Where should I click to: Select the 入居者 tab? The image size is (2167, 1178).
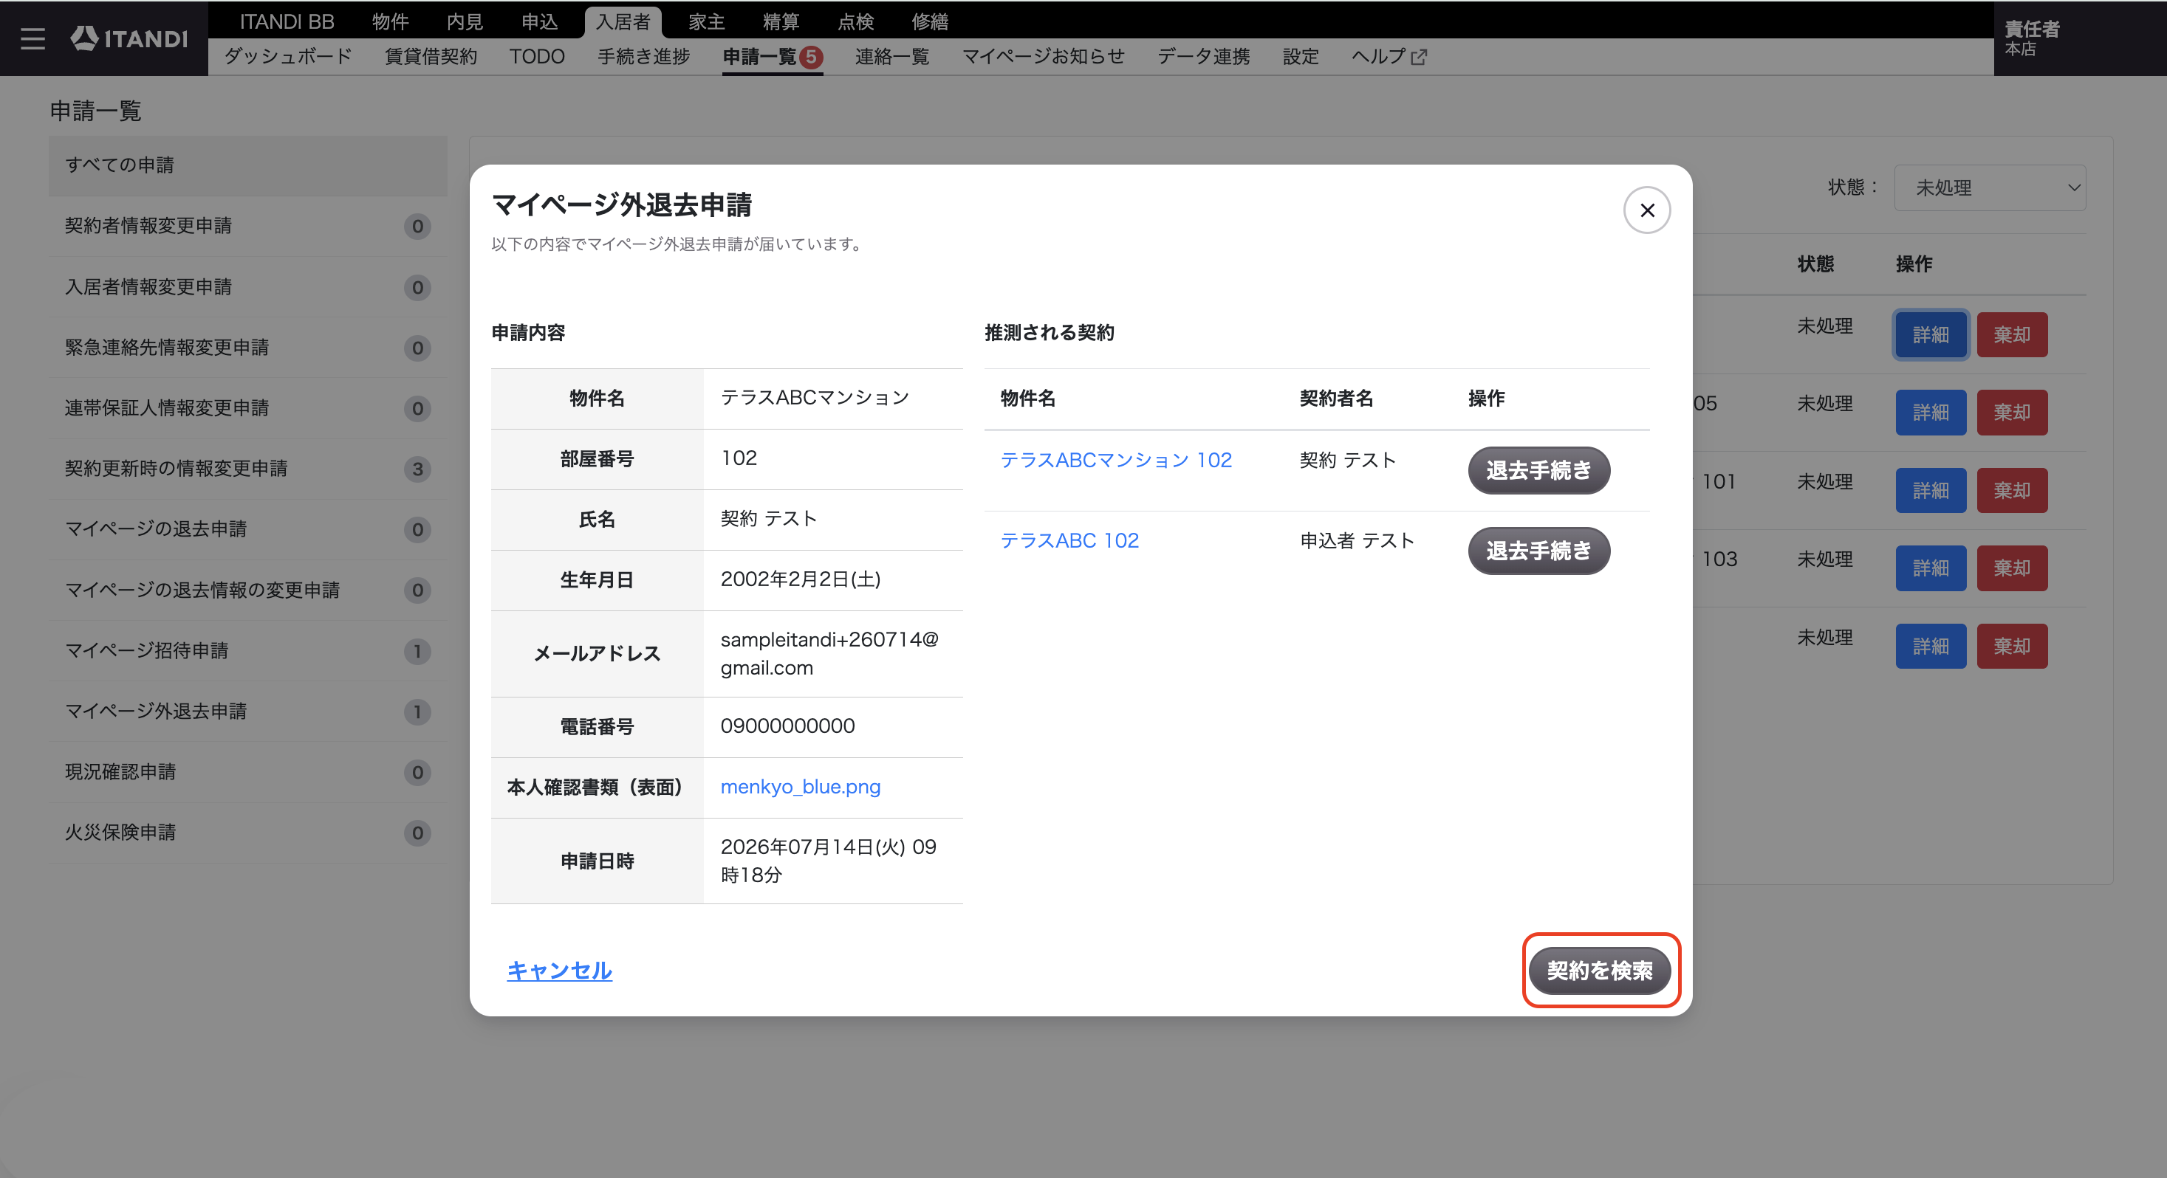click(x=623, y=22)
